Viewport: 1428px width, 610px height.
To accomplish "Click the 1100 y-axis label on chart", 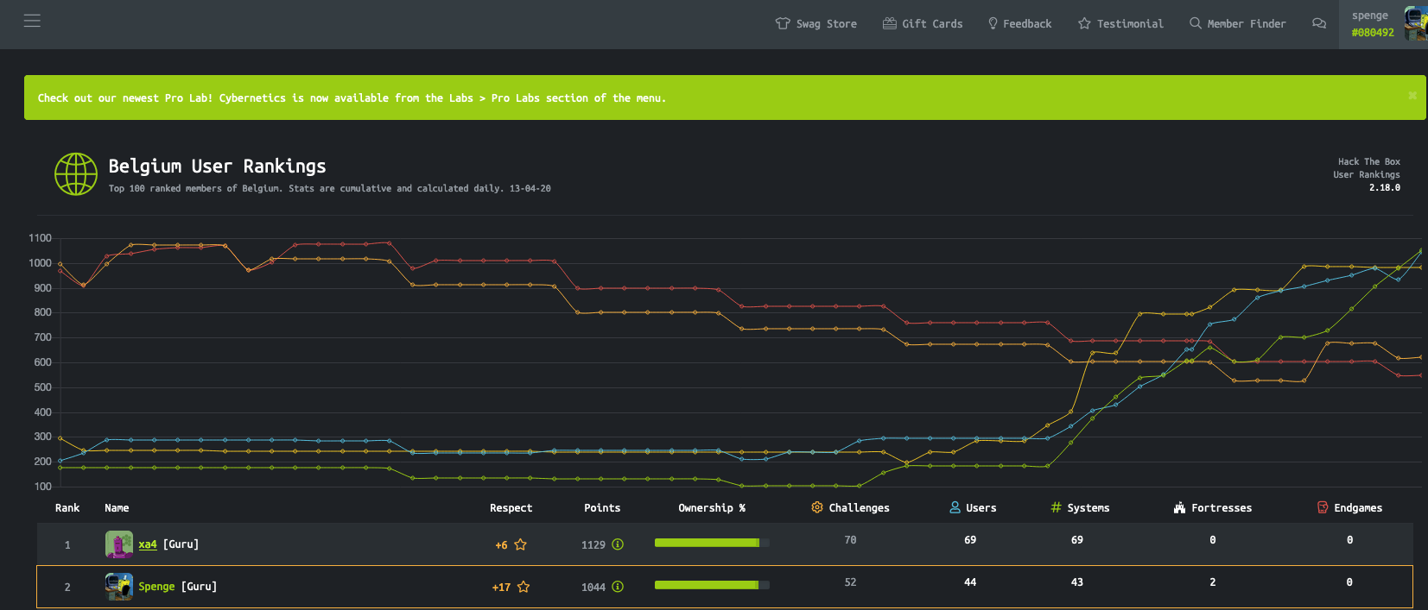I will click(40, 238).
